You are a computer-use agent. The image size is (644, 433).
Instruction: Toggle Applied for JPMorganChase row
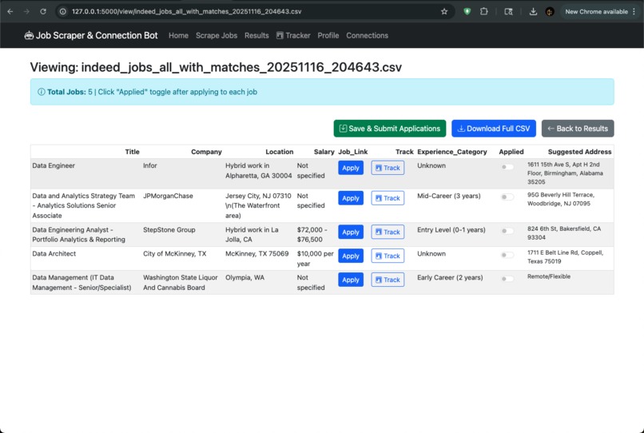tap(507, 197)
